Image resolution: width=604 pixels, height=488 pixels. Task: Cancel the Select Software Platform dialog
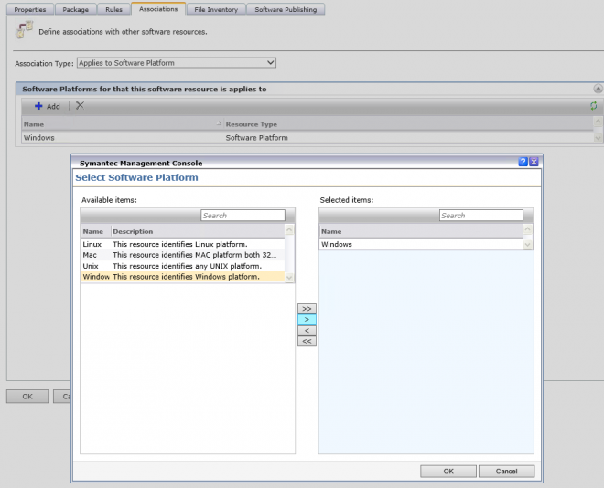point(507,471)
